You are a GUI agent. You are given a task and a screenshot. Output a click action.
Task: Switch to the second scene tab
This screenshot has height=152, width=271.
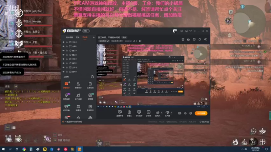click(78, 37)
